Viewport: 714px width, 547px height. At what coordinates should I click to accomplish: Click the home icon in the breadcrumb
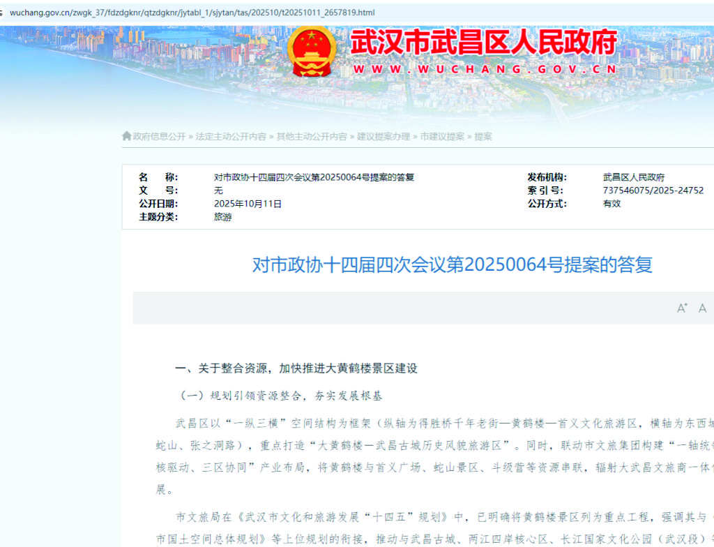click(126, 136)
